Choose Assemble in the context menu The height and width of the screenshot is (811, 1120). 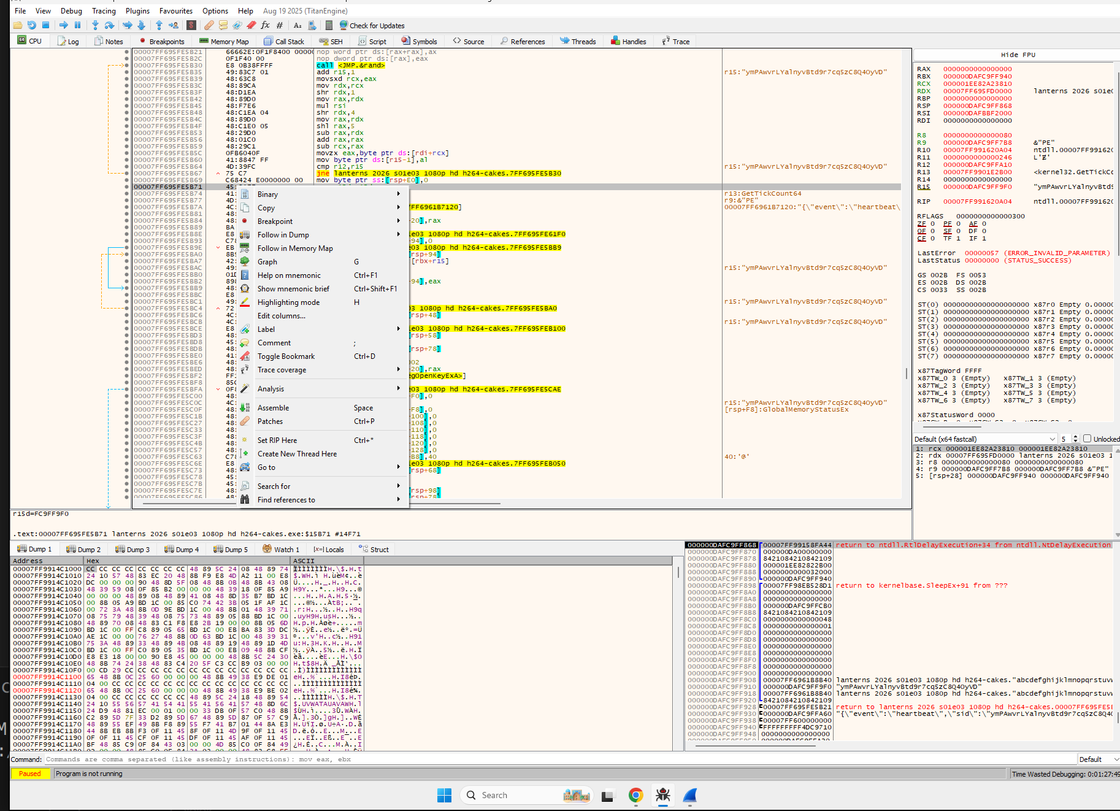pos(323,407)
